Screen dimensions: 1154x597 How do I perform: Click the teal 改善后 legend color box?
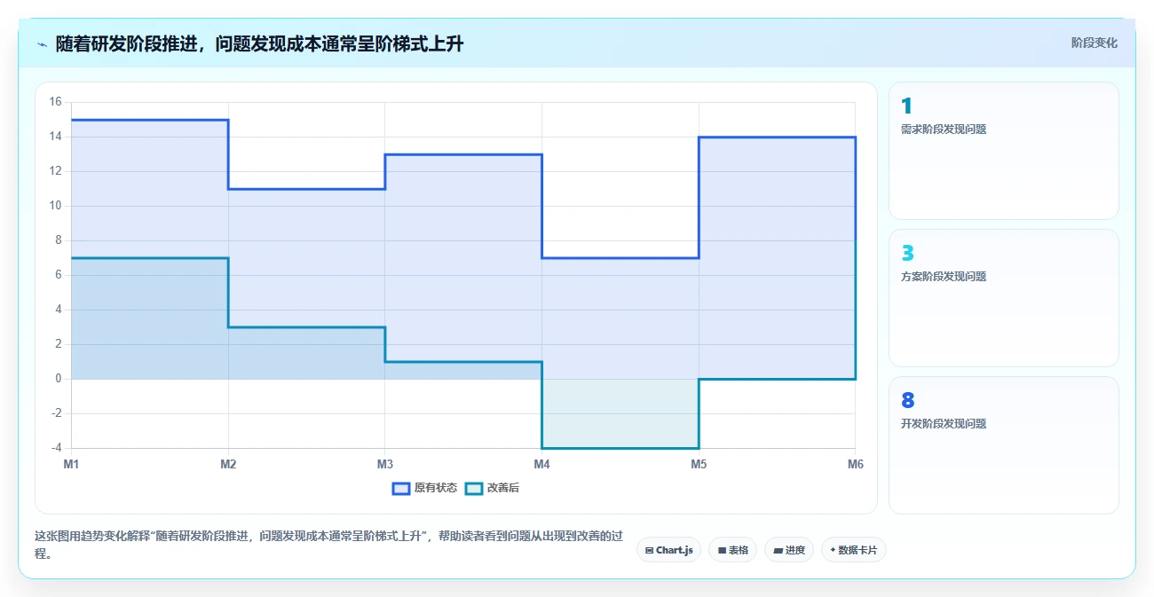(x=474, y=488)
